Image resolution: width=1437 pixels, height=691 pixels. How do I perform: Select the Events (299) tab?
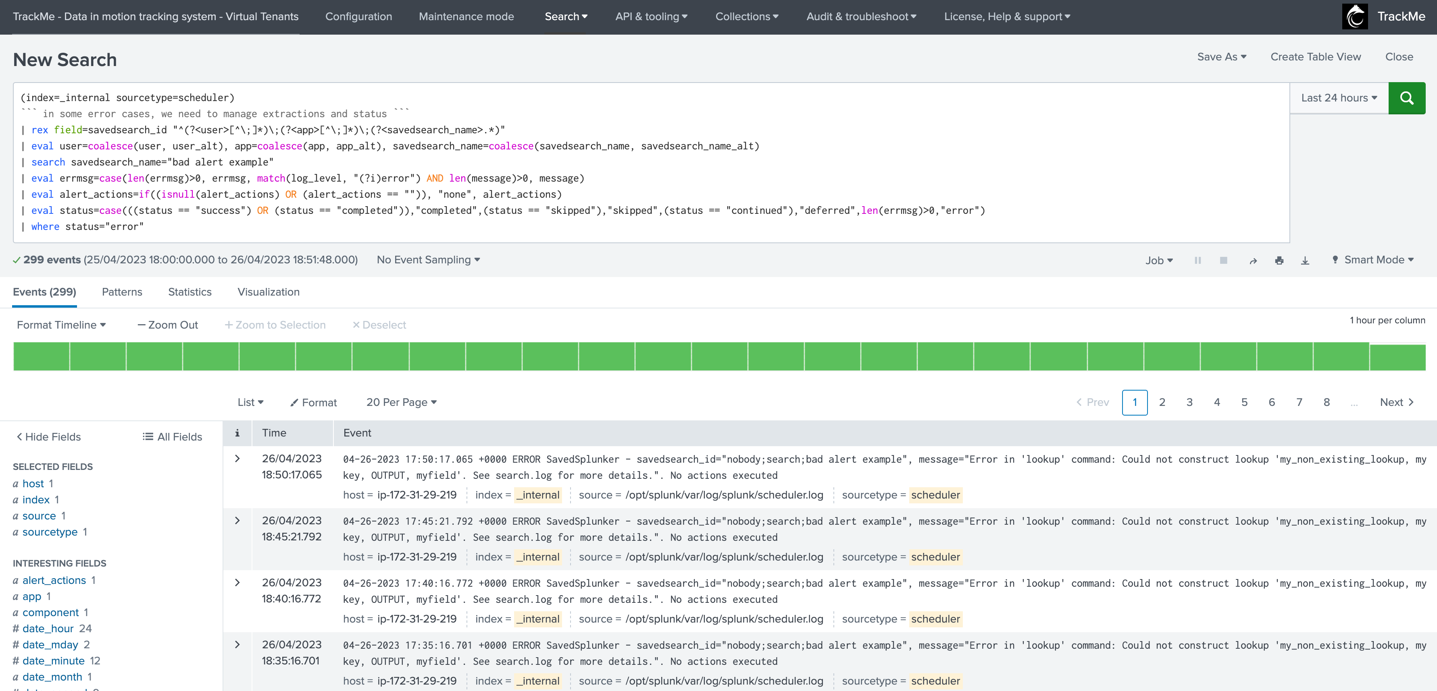44,292
